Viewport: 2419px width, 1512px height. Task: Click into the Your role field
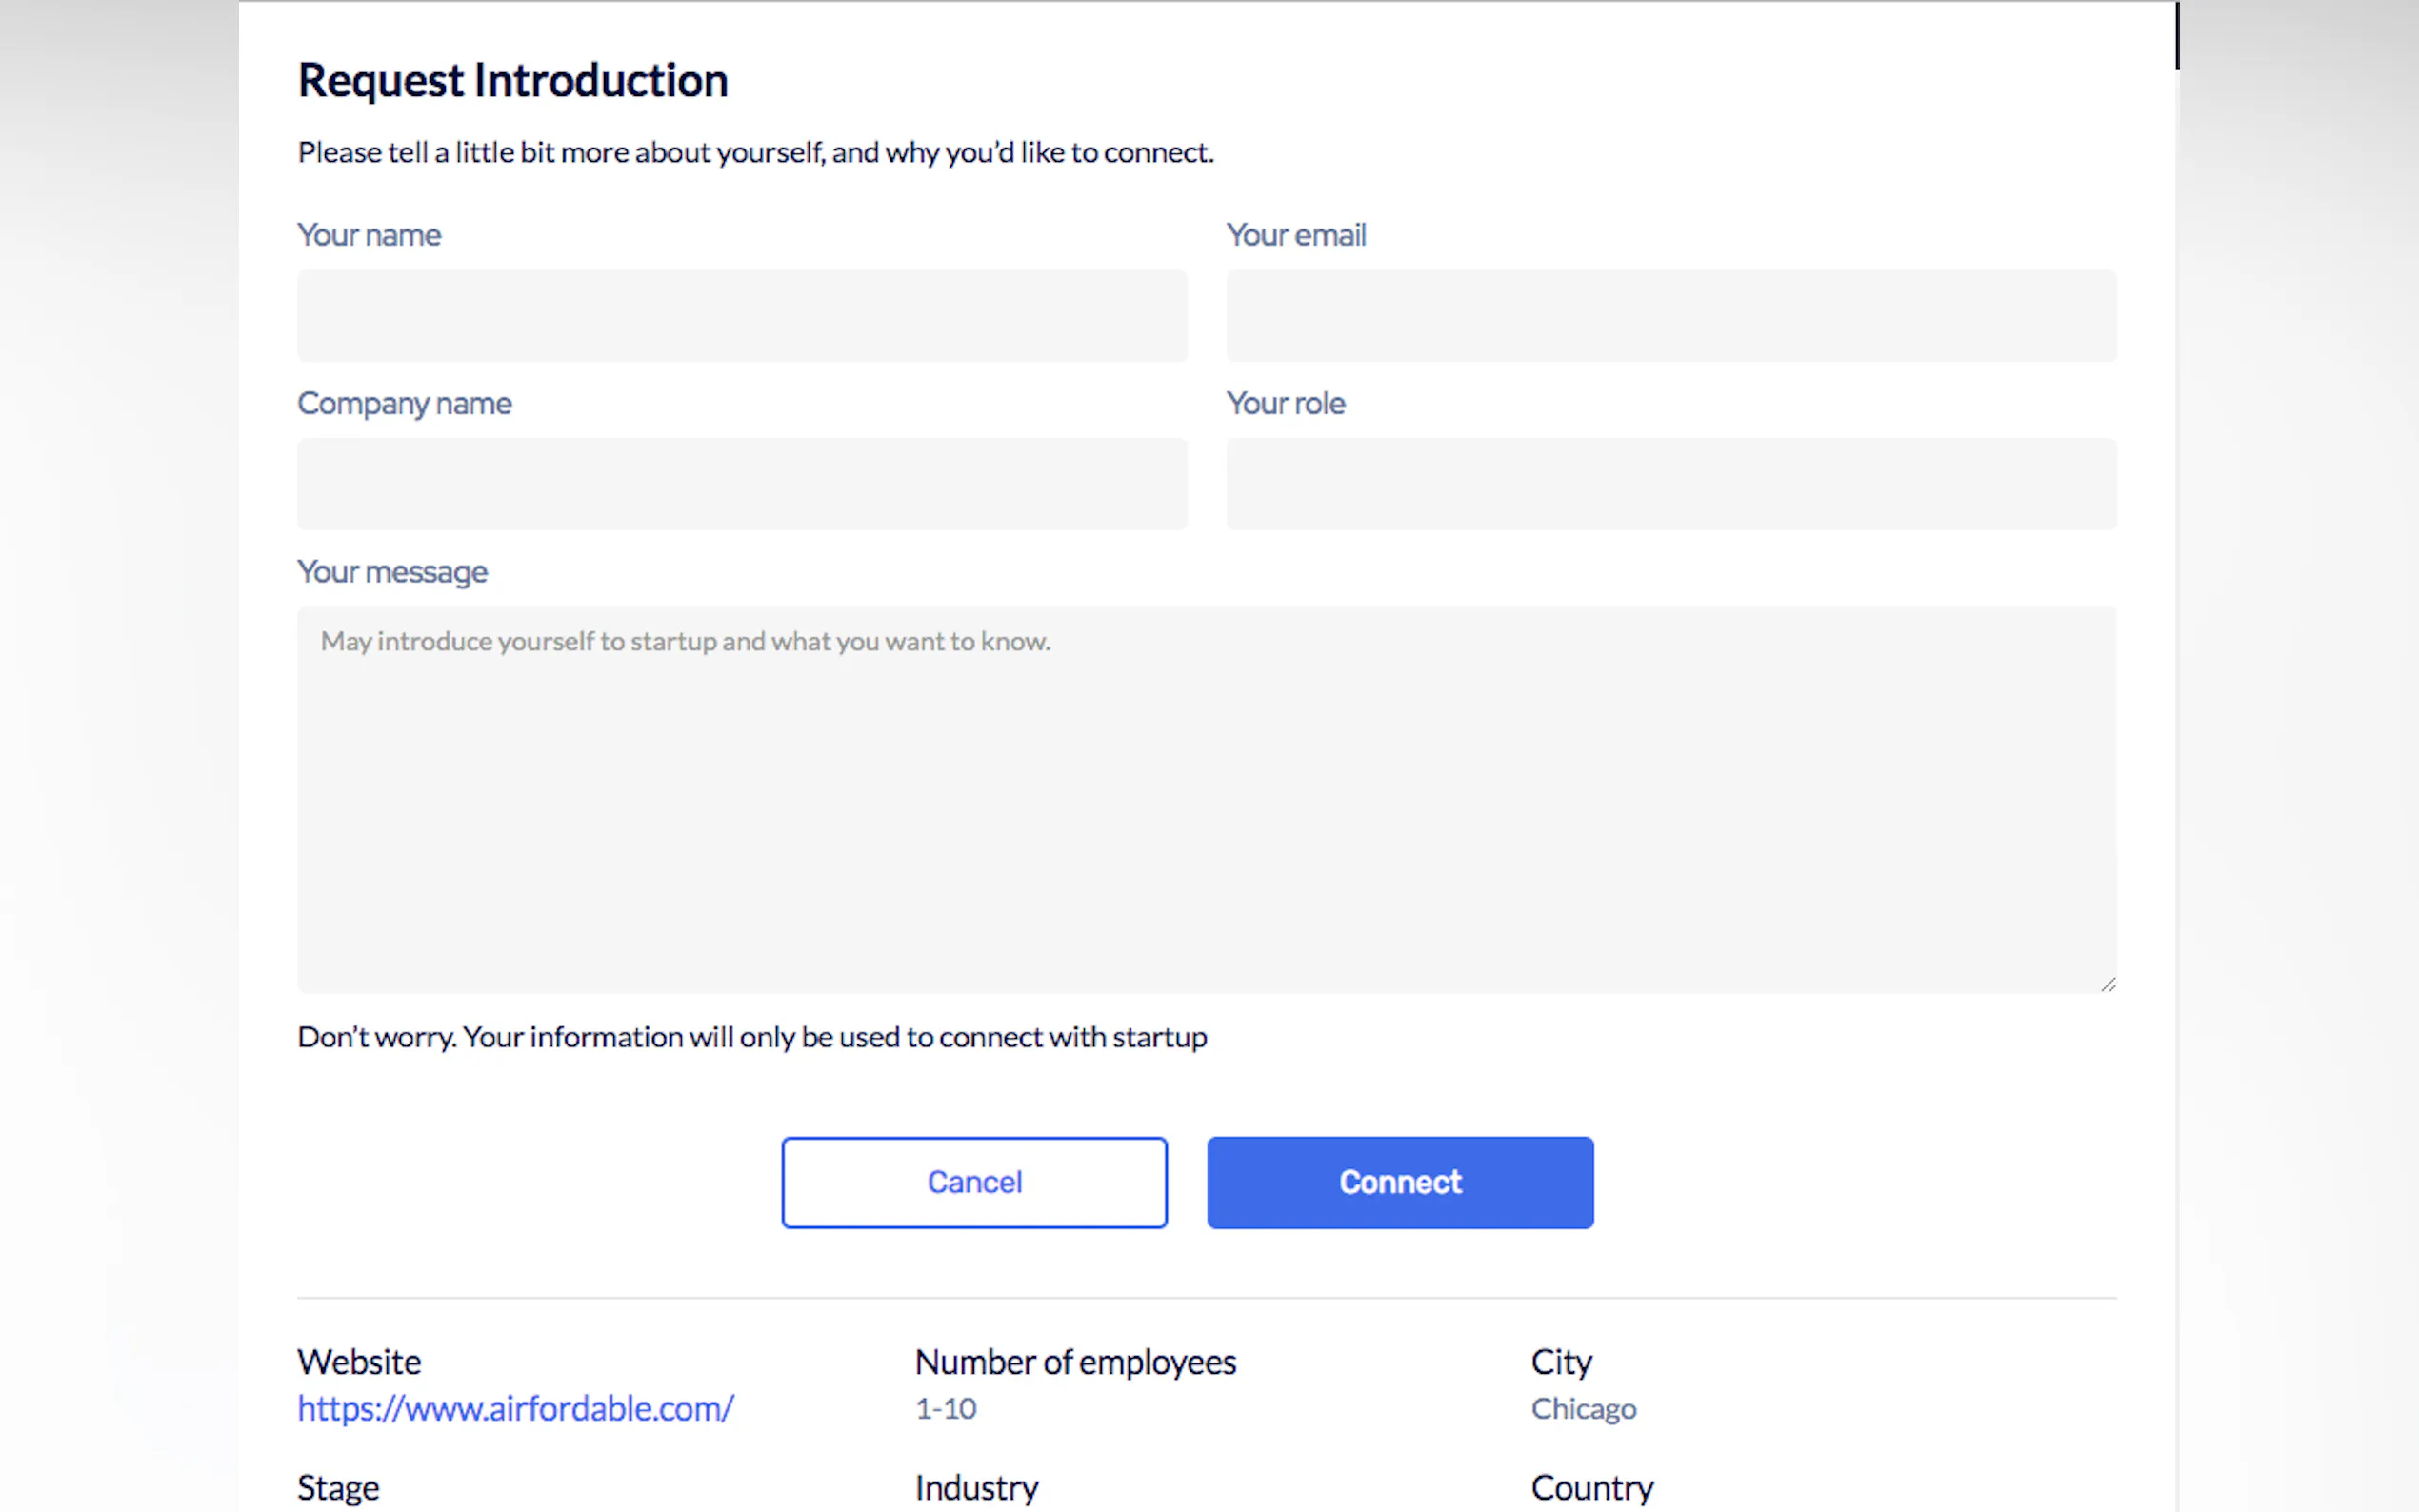coord(1671,484)
